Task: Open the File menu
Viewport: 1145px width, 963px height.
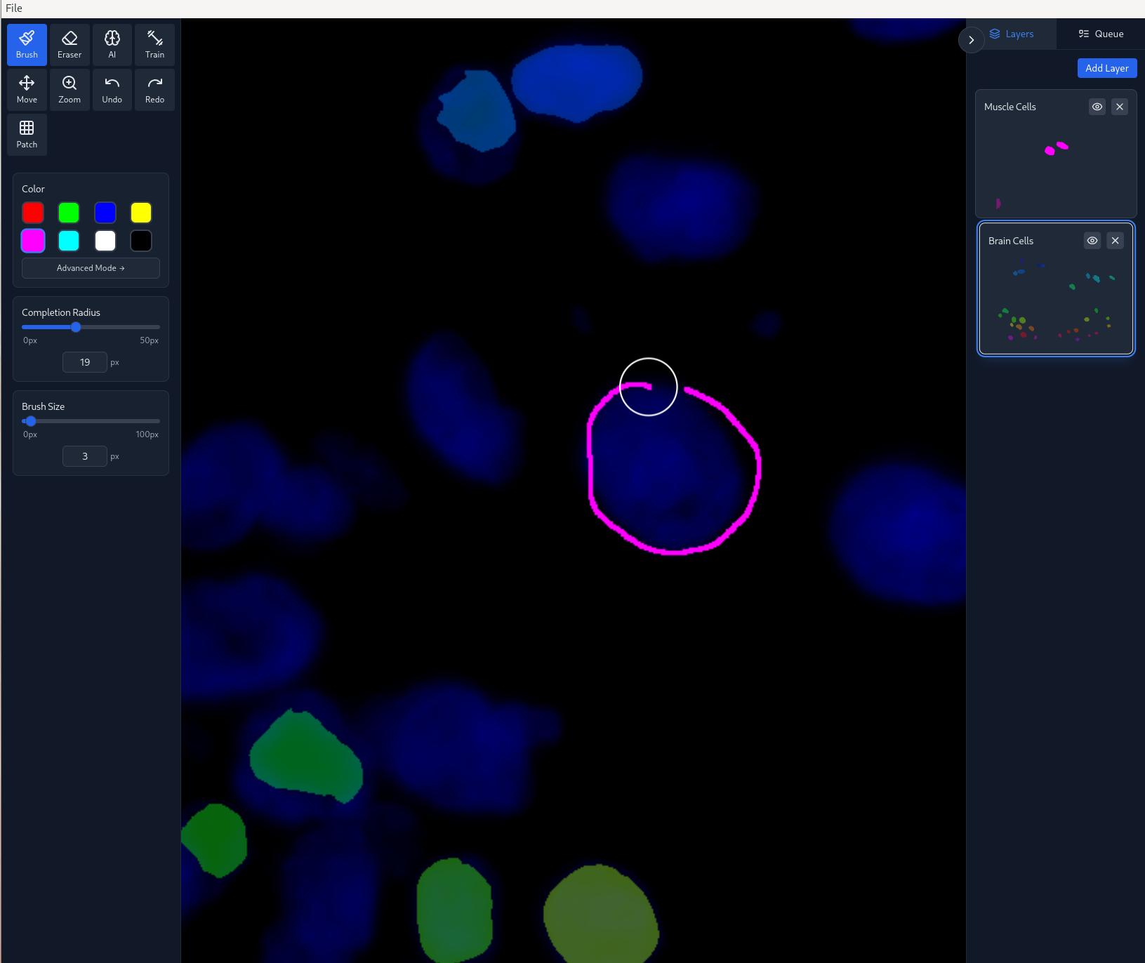Action: [14, 8]
